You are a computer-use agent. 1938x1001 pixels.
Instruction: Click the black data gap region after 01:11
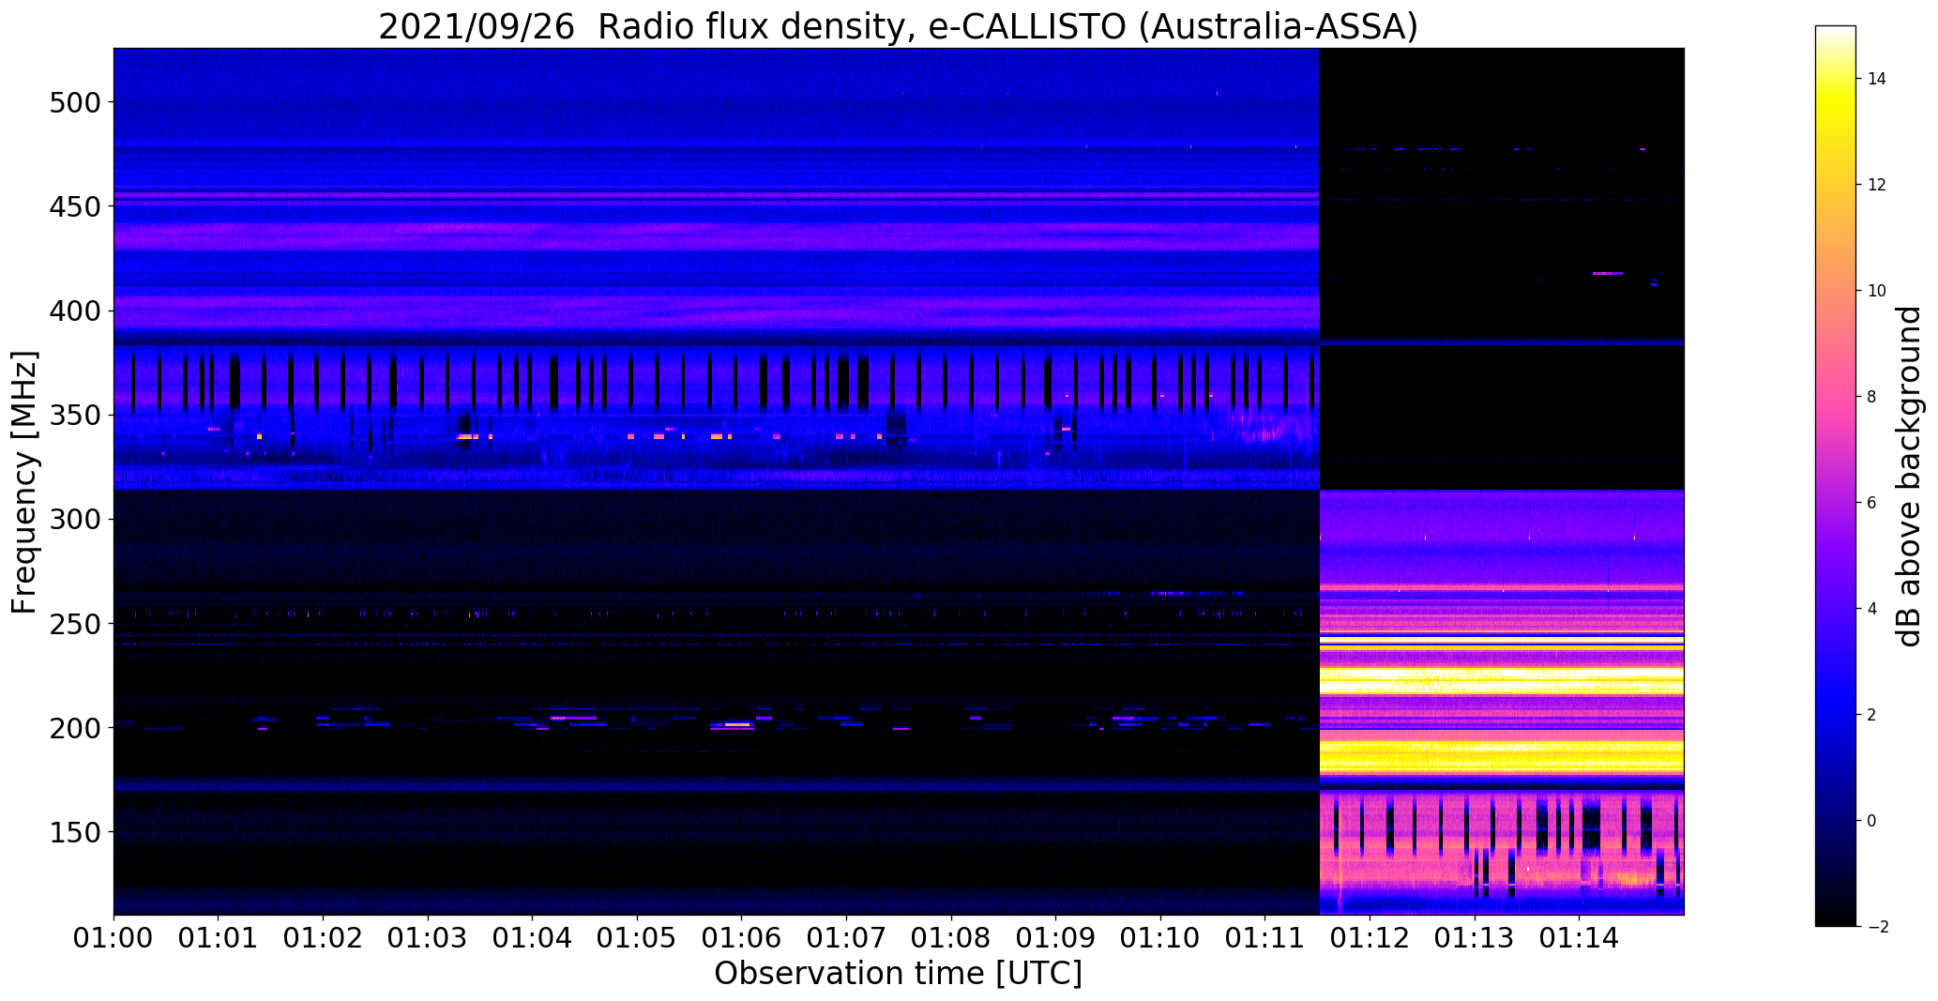pos(1502,268)
